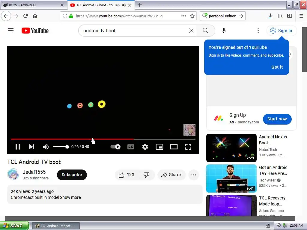
Task: Open a new browser tab
Action: (x=140, y=5)
